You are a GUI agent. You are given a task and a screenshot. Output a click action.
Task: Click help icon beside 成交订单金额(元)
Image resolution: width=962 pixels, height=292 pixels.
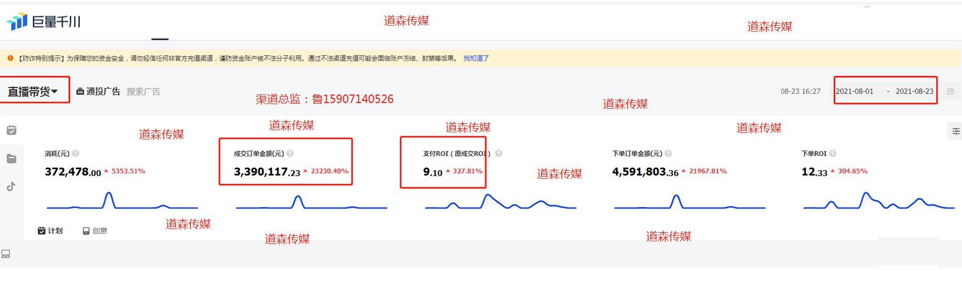pyautogui.click(x=290, y=153)
